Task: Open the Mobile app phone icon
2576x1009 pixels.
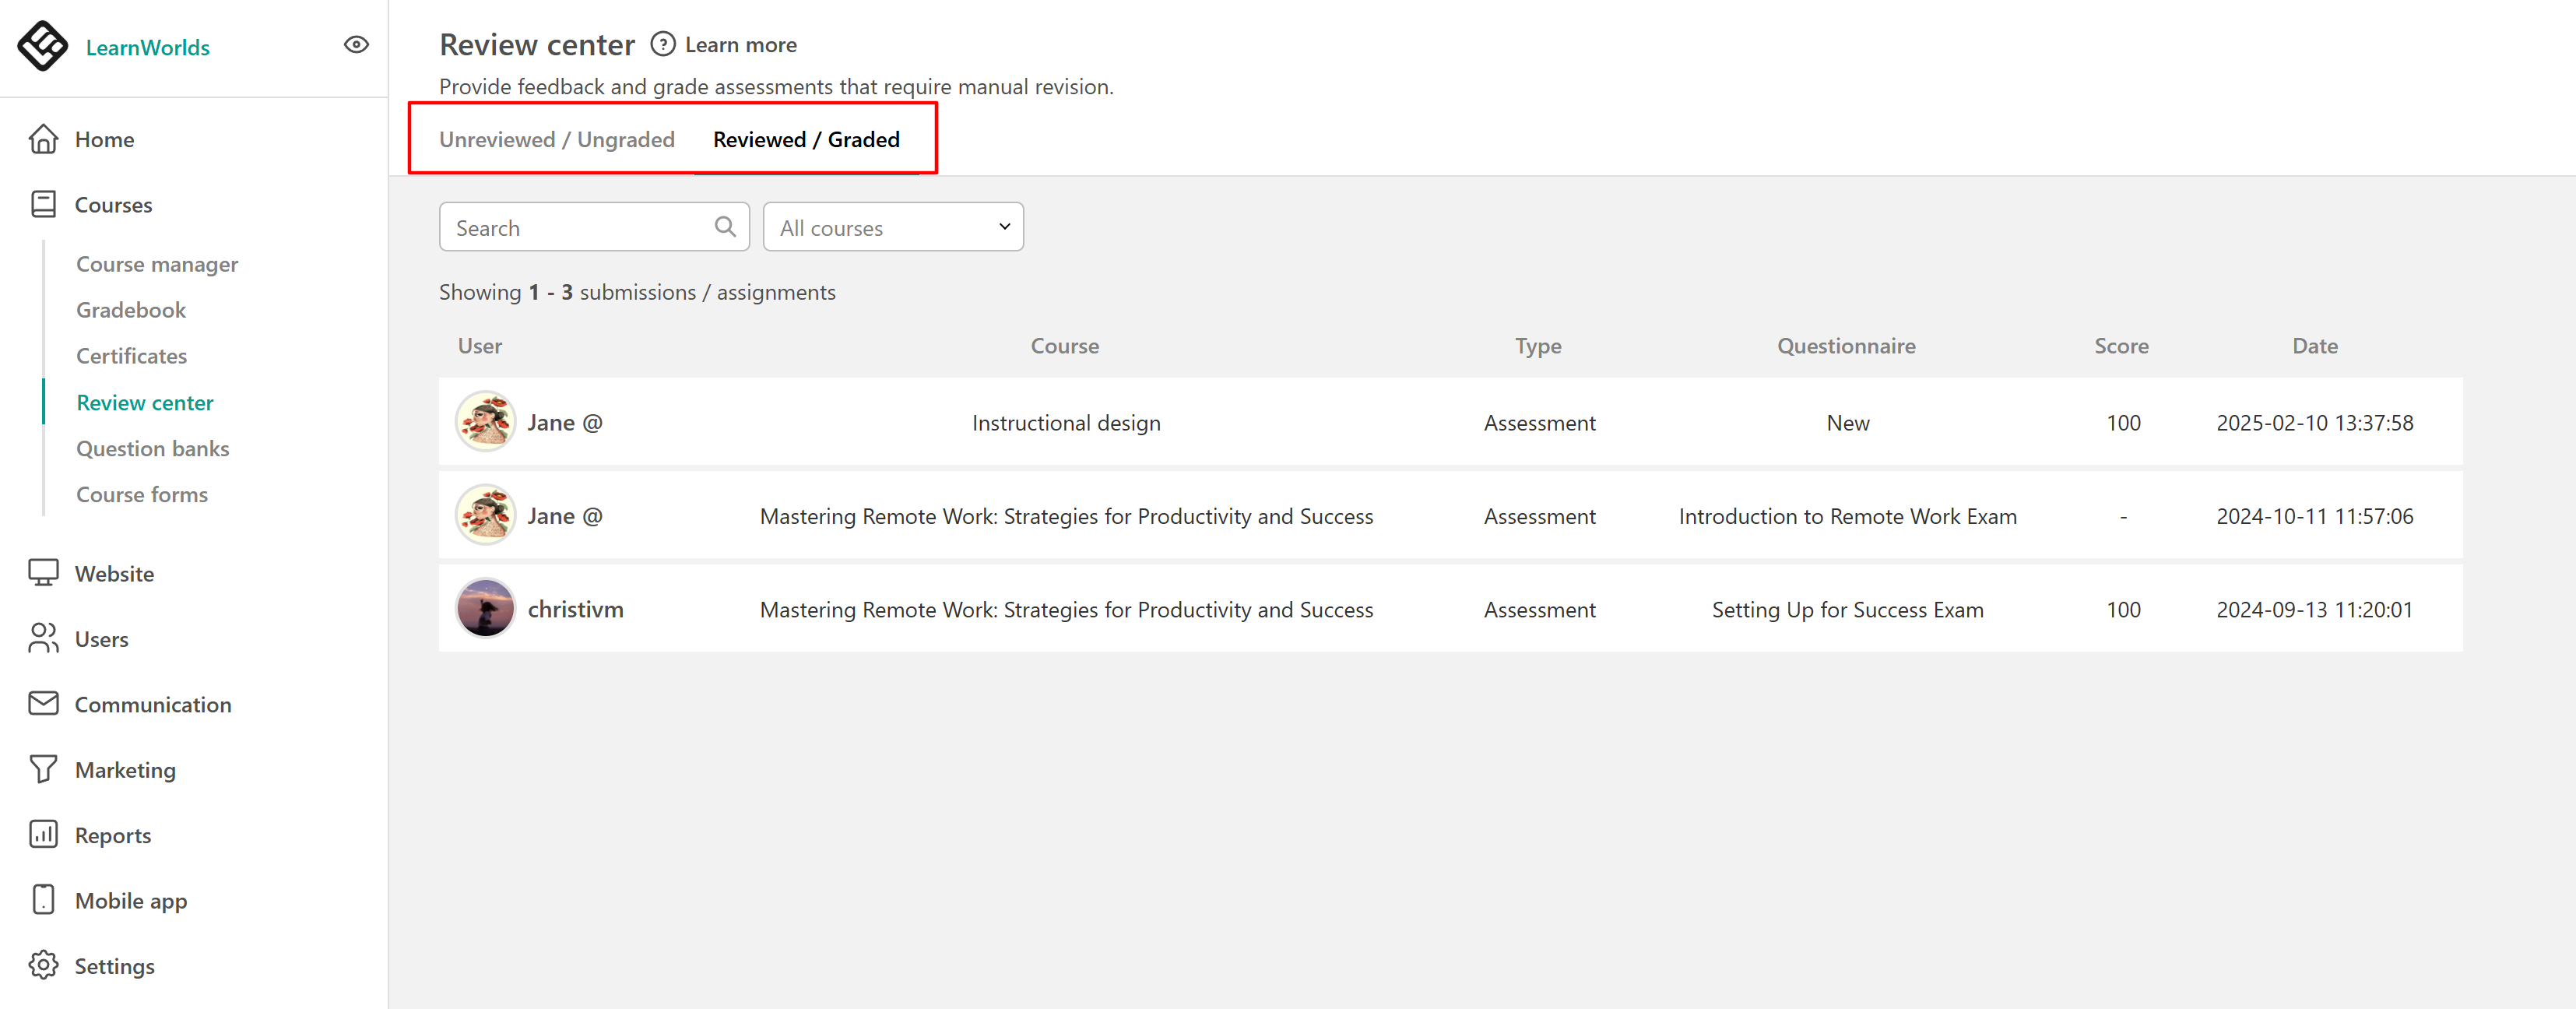Action: click(x=43, y=900)
